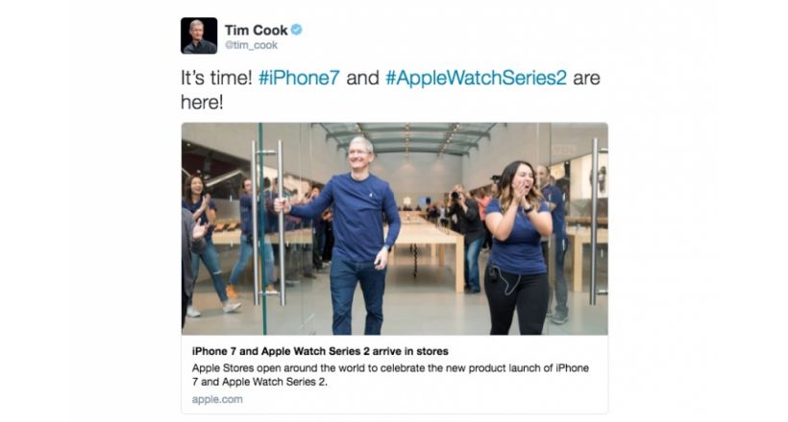Open the Tim Cook display name
788x422 pixels.
(x=256, y=30)
